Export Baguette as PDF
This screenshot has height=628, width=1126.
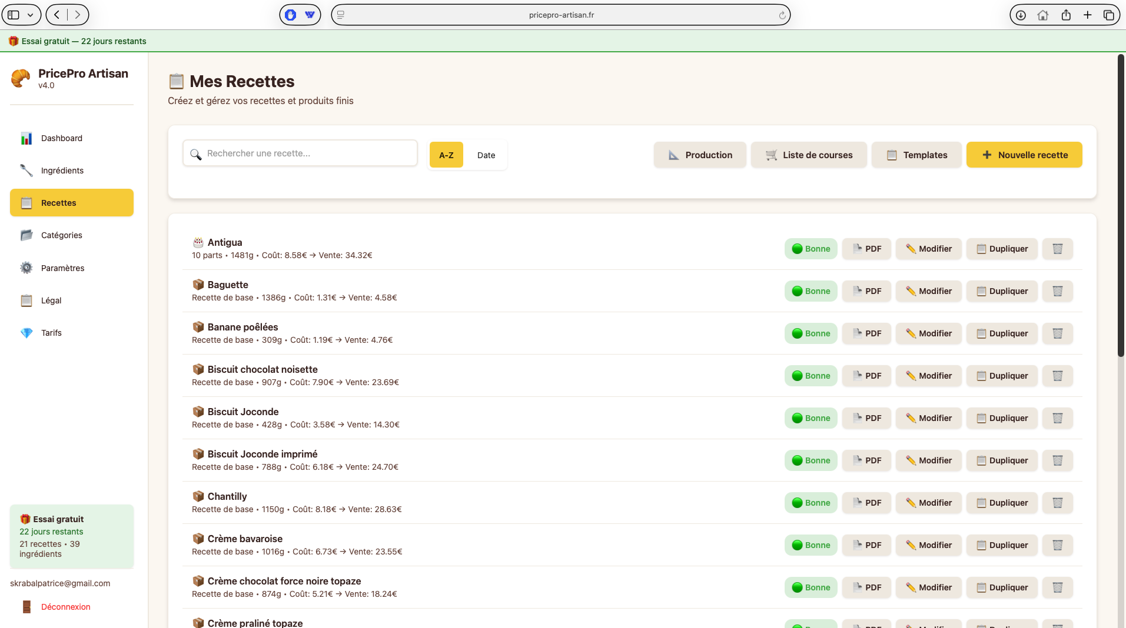(866, 291)
